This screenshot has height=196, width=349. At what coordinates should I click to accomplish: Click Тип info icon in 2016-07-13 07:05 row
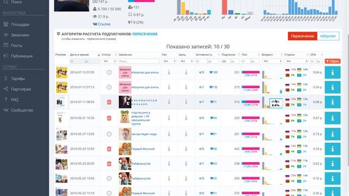pyautogui.click(x=169, y=72)
